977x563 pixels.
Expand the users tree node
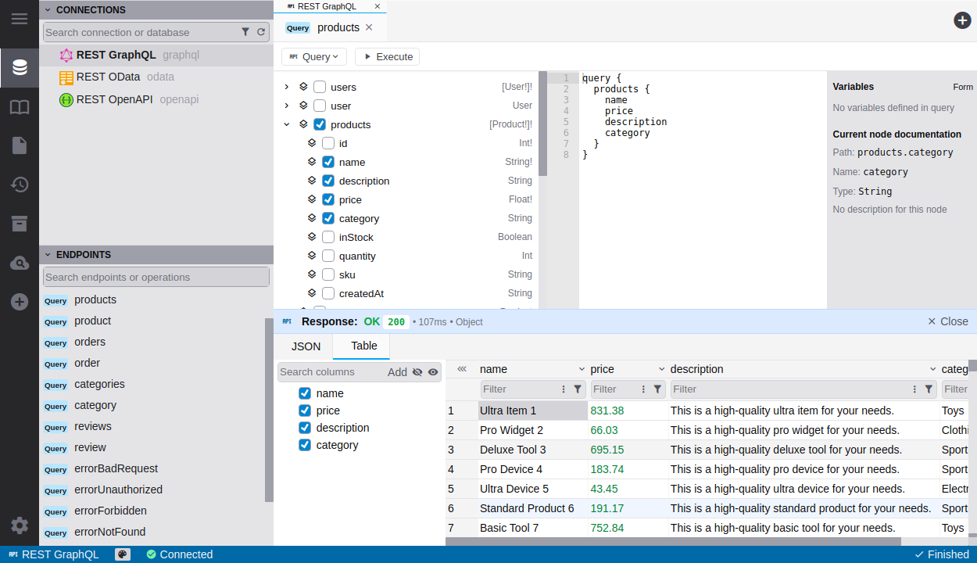[x=287, y=87]
